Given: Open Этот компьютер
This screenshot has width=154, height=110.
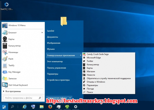Looking at the screenshot, I should point(55,61).
